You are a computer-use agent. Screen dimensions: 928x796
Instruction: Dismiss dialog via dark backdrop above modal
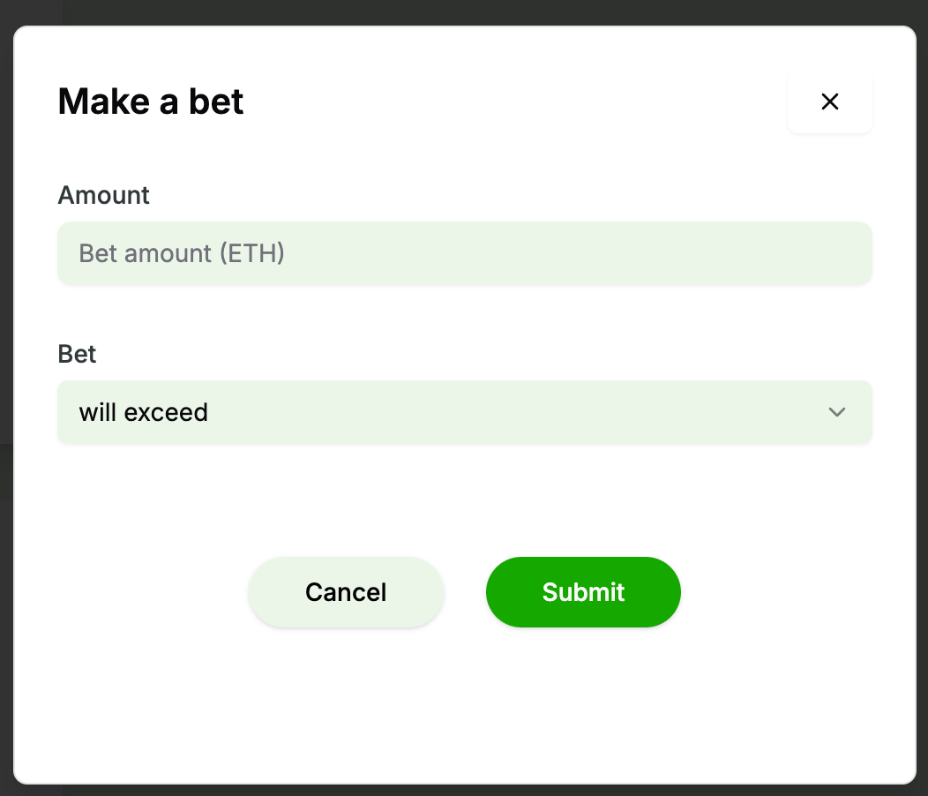click(x=464, y=11)
